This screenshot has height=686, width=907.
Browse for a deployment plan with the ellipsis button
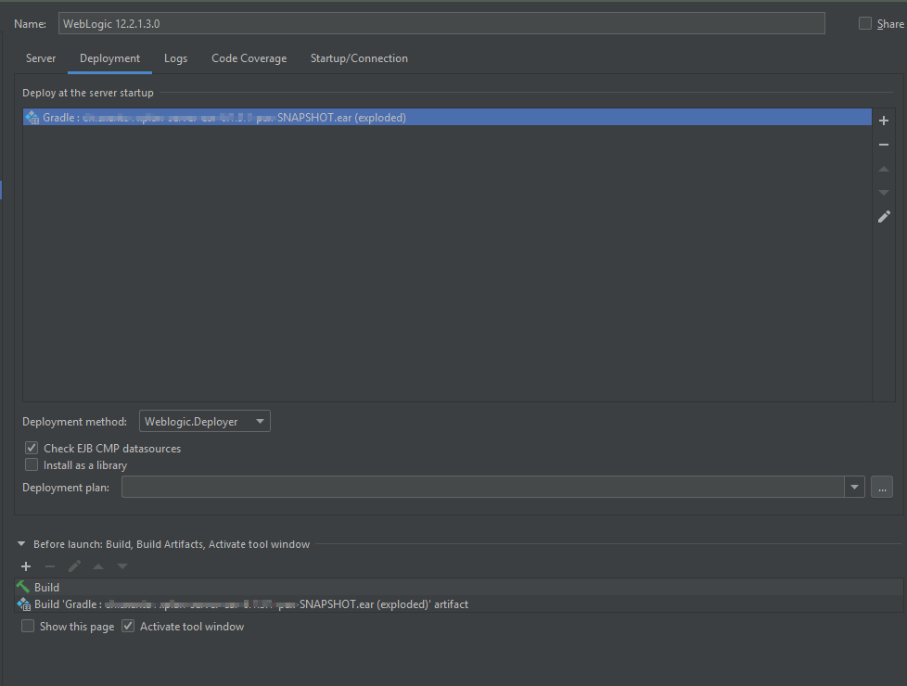click(x=882, y=487)
